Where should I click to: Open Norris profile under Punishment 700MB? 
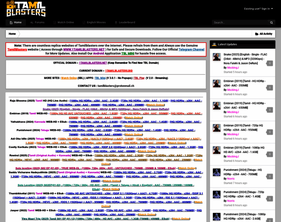pyautogui.click(x=231, y=179)
